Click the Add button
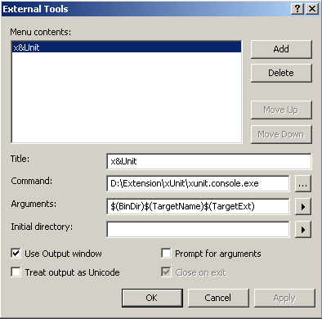This screenshot has height=319, width=322. (x=281, y=49)
